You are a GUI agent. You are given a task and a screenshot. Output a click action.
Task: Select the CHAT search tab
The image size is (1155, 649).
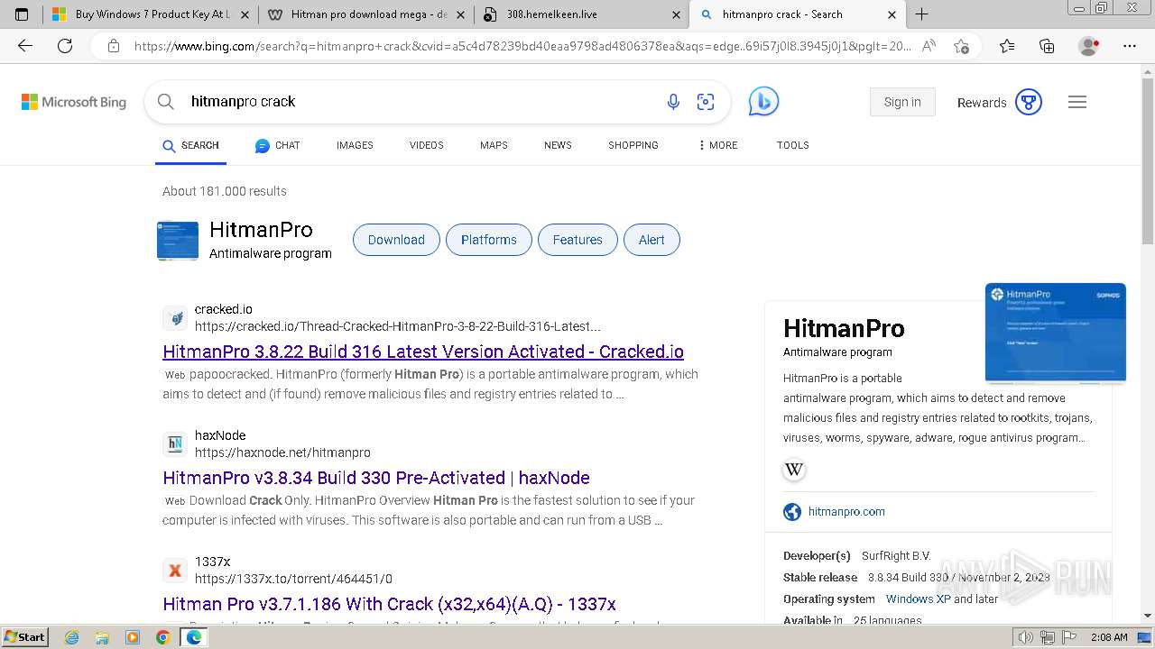(x=277, y=145)
